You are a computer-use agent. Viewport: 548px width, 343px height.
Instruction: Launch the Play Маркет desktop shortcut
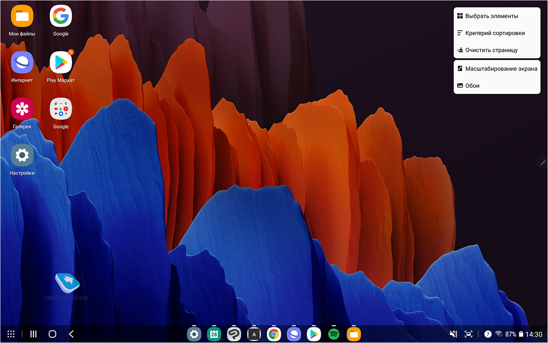[x=61, y=63]
